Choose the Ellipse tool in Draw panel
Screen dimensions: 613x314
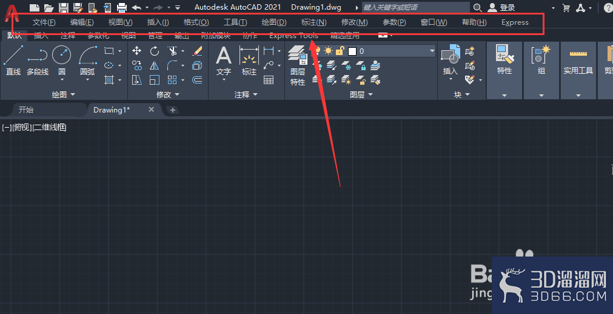point(109,65)
